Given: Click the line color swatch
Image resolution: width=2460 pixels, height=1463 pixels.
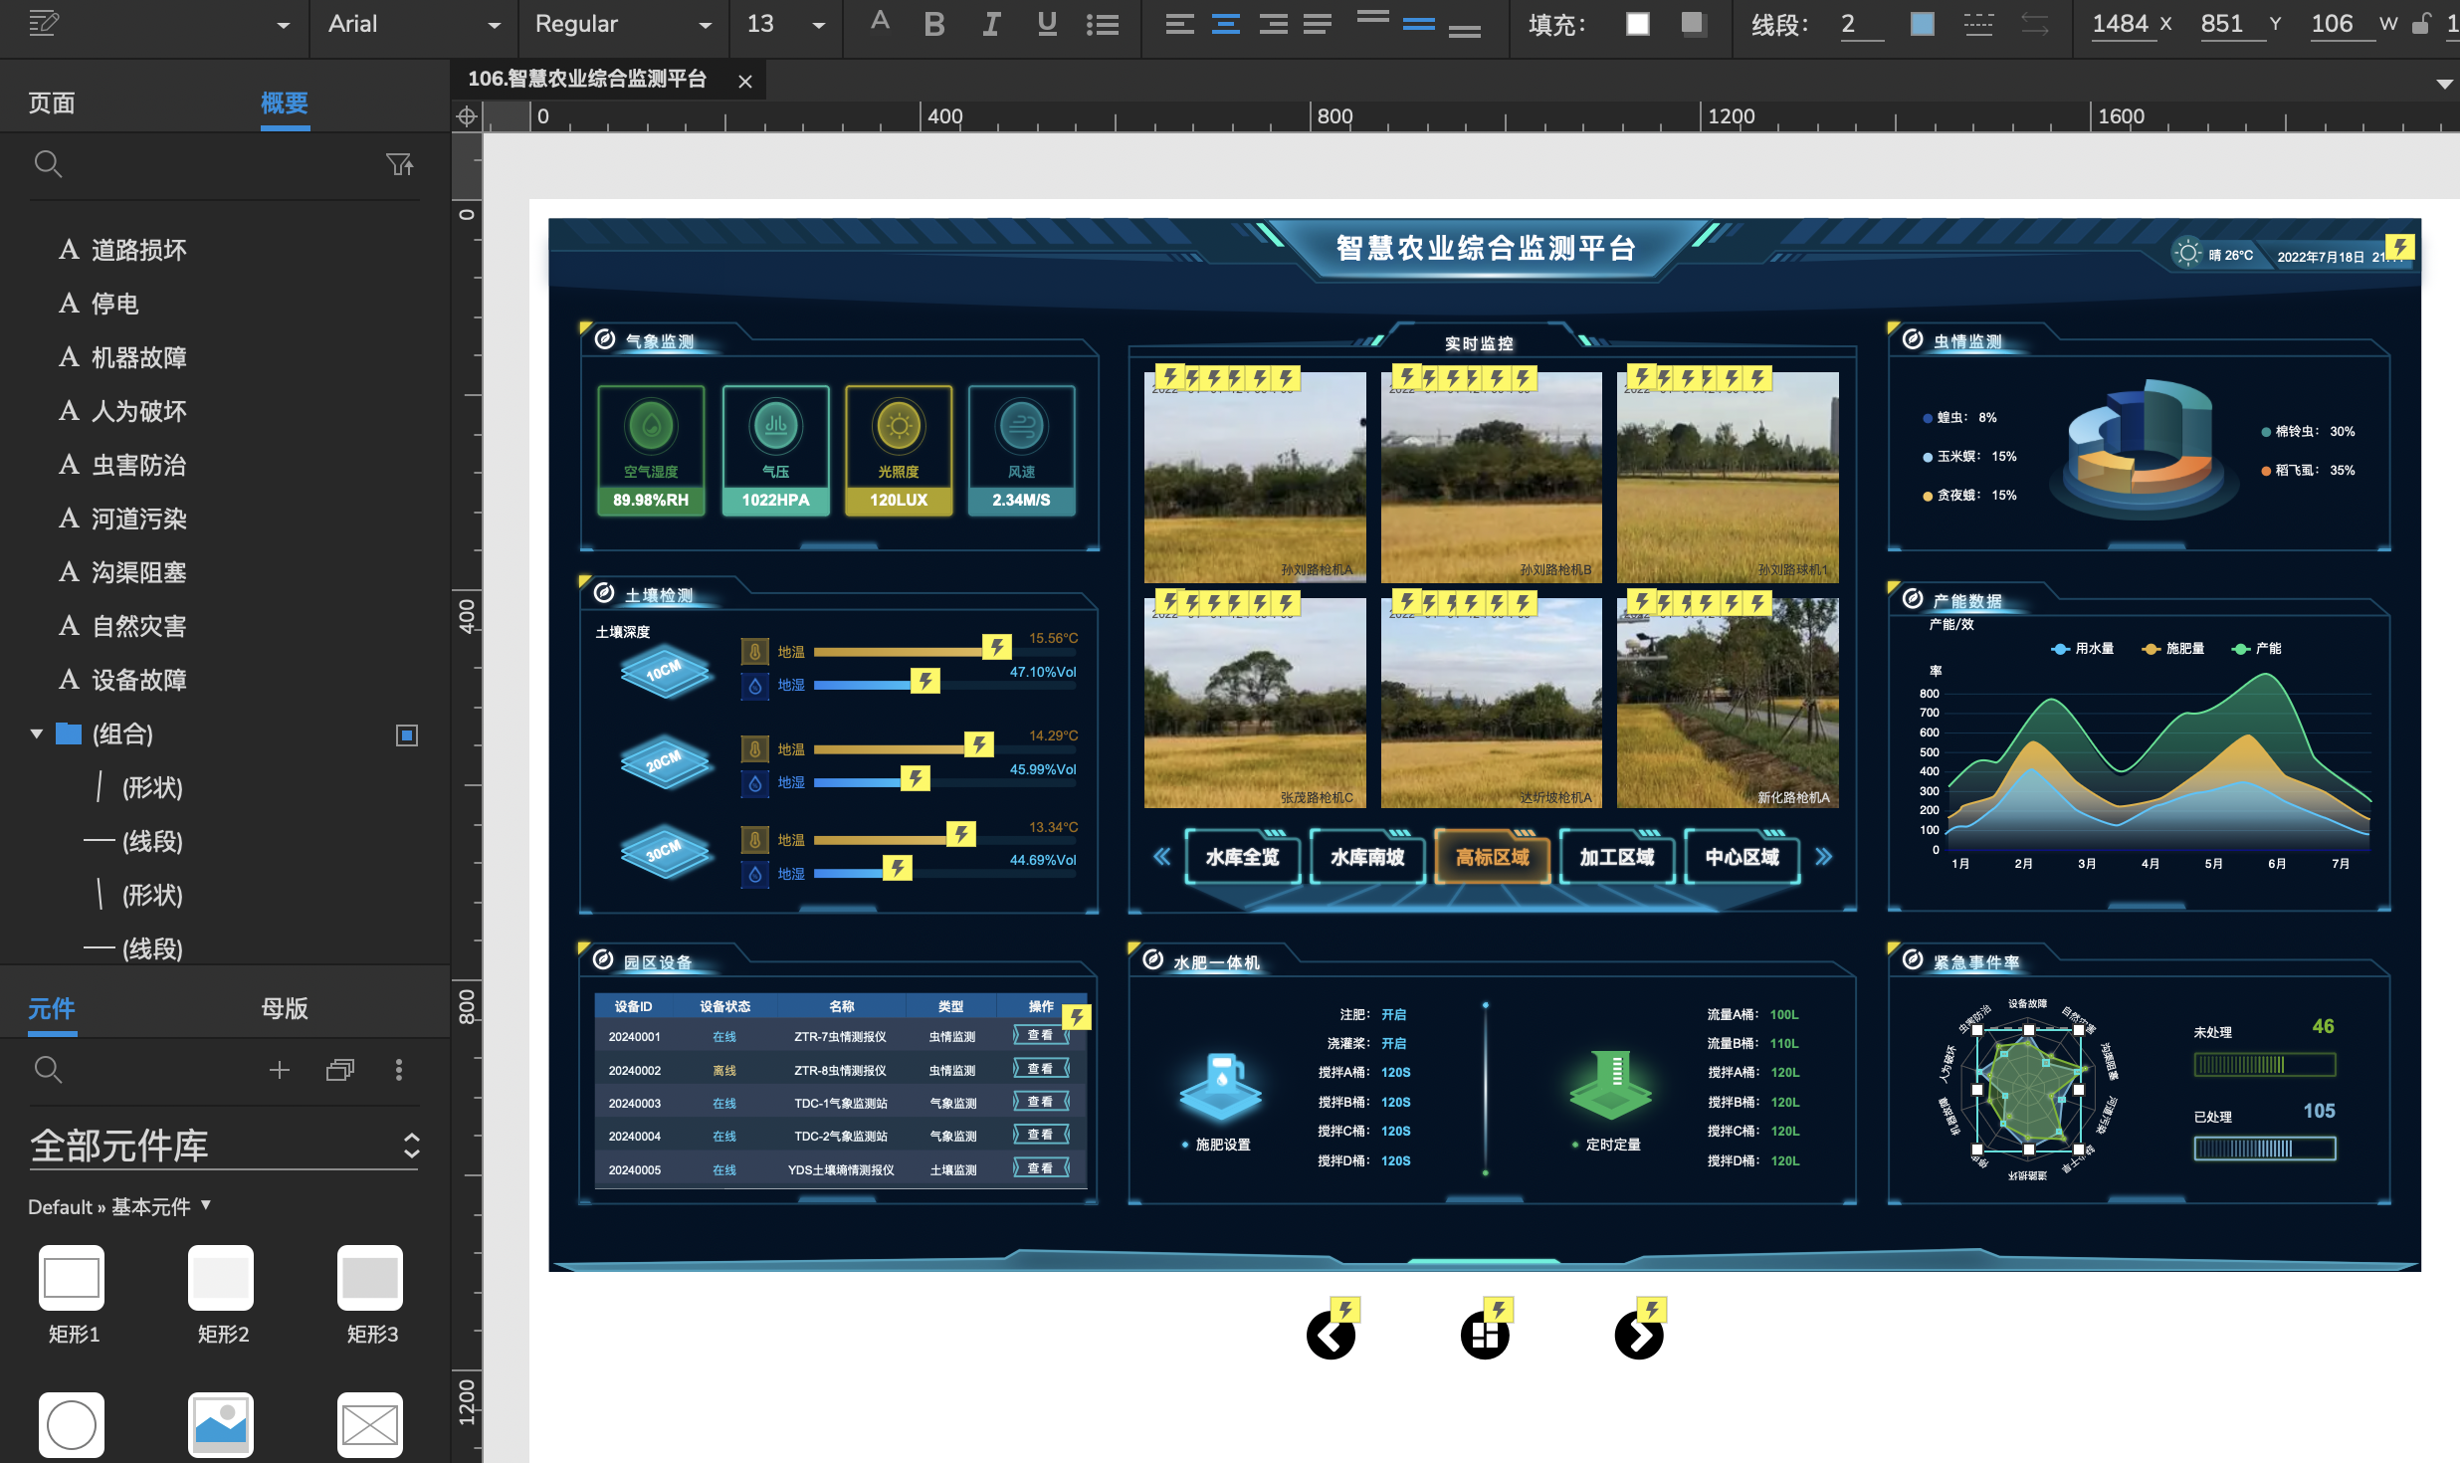Looking at the screenshot, I should pos(1922,24).
